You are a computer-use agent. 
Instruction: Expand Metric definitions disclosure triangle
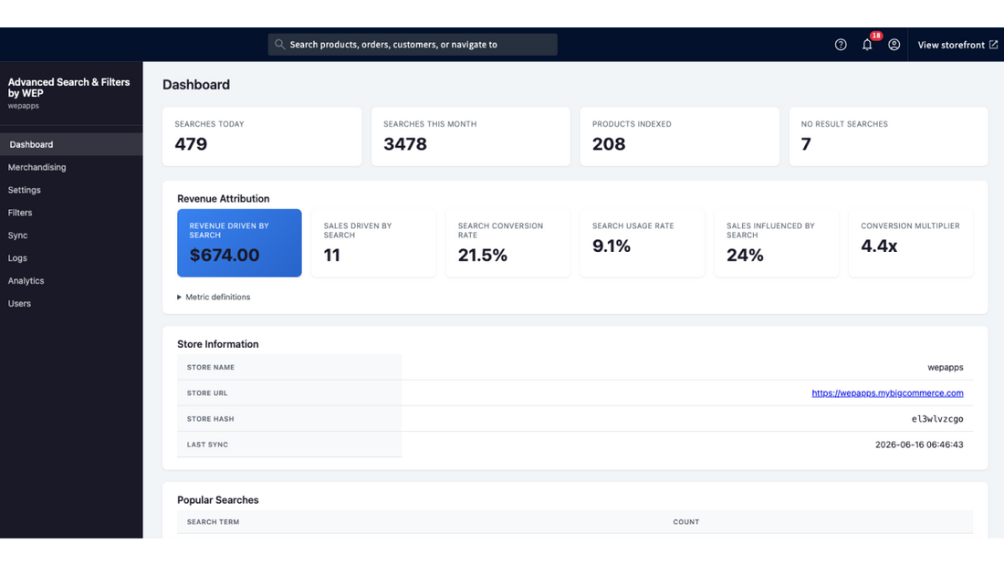[x=179, y=298]
